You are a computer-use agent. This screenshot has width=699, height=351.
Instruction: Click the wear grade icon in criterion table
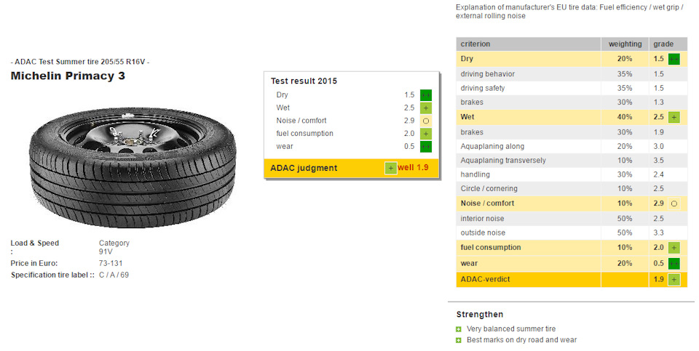(x=674, y=264)
